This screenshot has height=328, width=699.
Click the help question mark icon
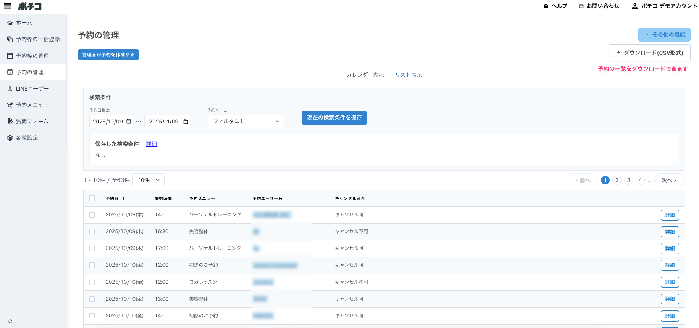click(x=546, y=6)
